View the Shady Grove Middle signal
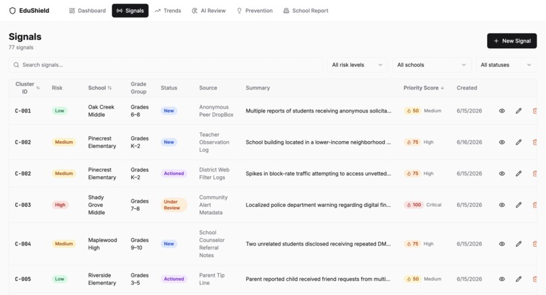The width and height of the screenshot is (546, 295). click(x=502, y=205)
